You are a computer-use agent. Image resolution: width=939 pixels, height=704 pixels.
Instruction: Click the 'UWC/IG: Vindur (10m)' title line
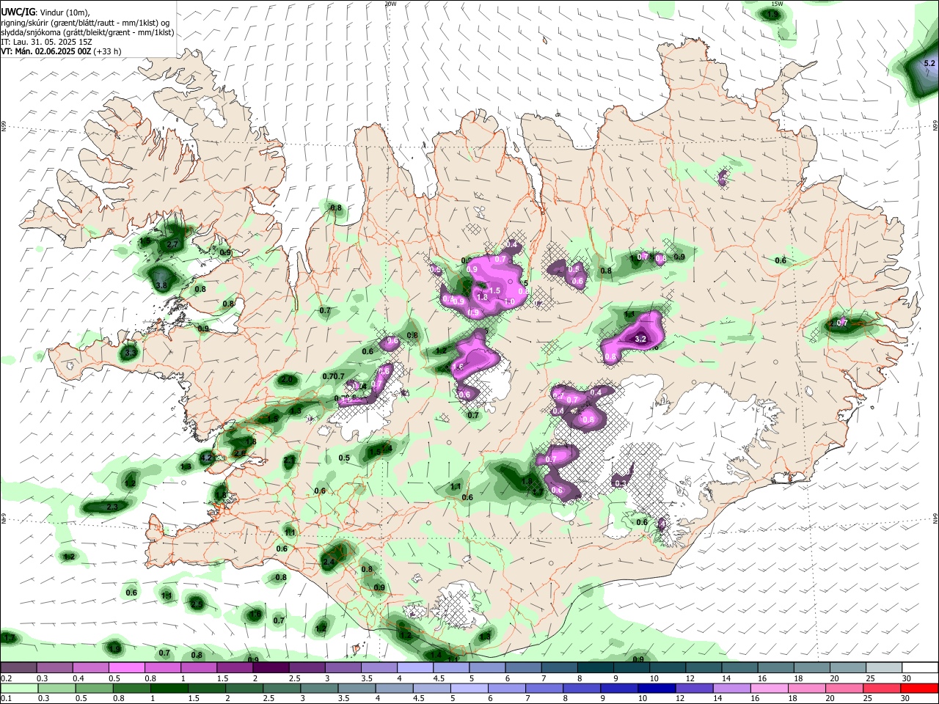tap(45, 12)
